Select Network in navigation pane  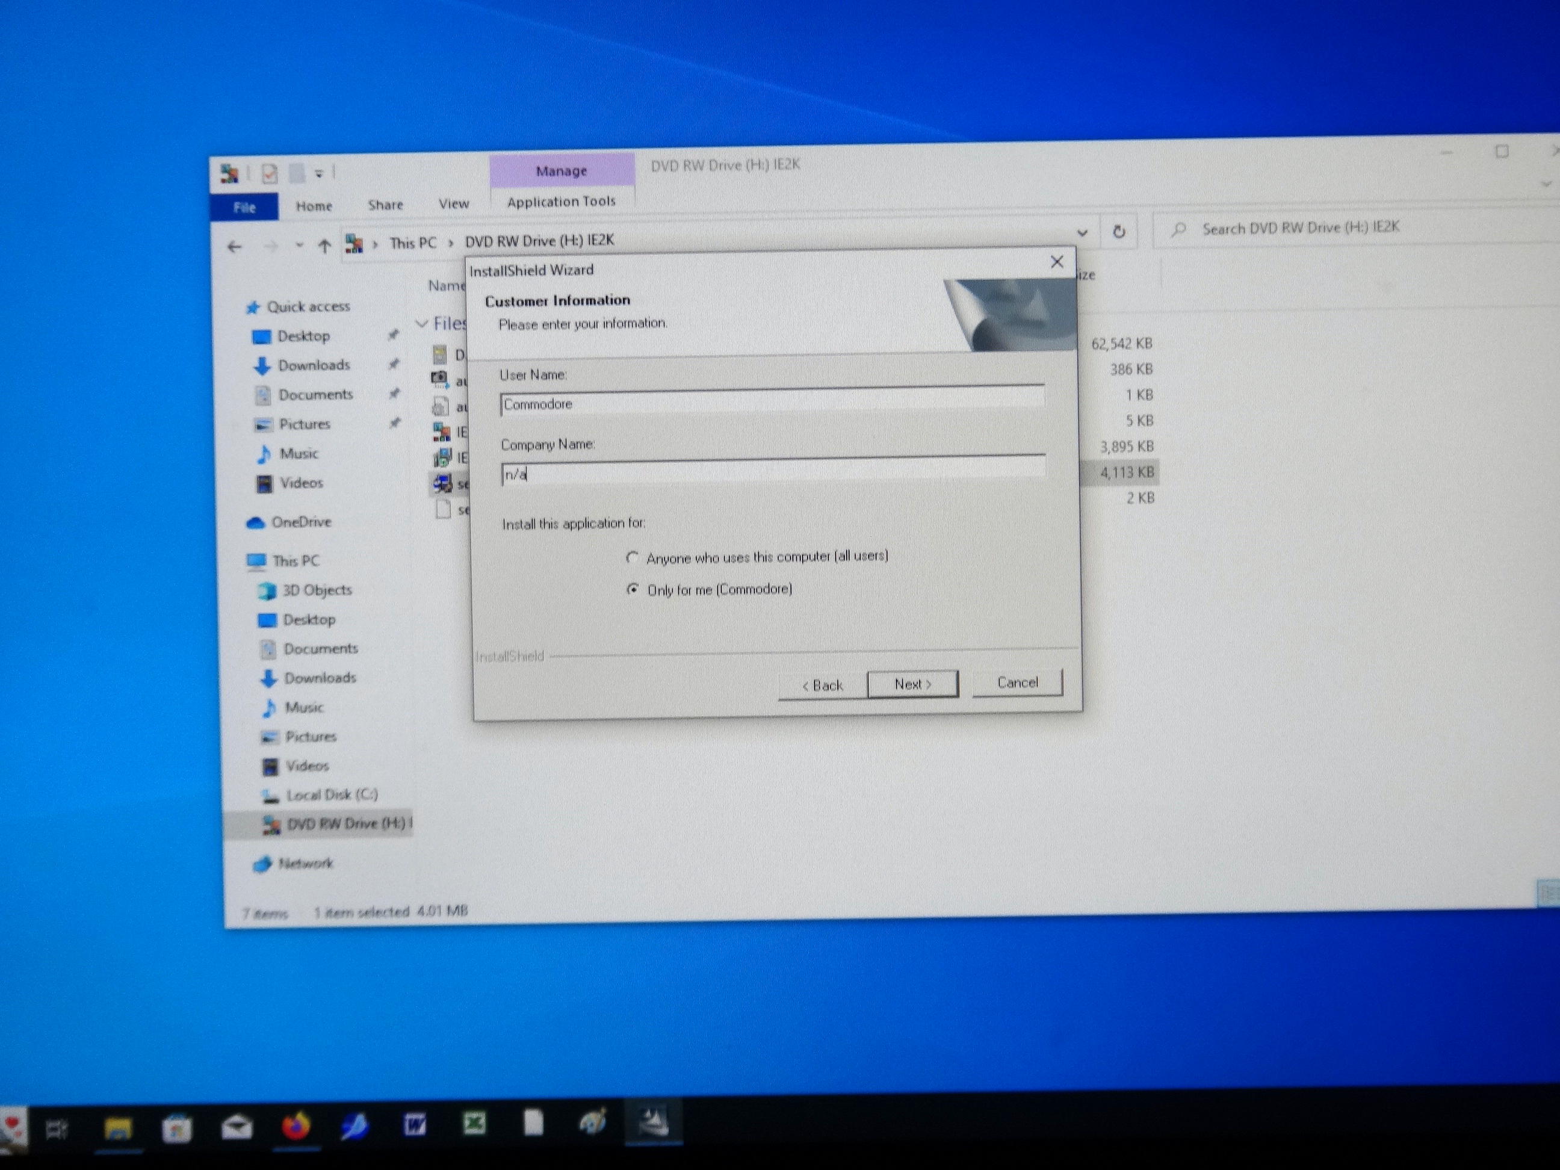305,864
